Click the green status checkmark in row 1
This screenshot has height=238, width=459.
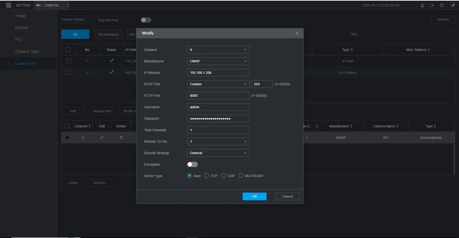pyautogui.click(x=111, y=60)
